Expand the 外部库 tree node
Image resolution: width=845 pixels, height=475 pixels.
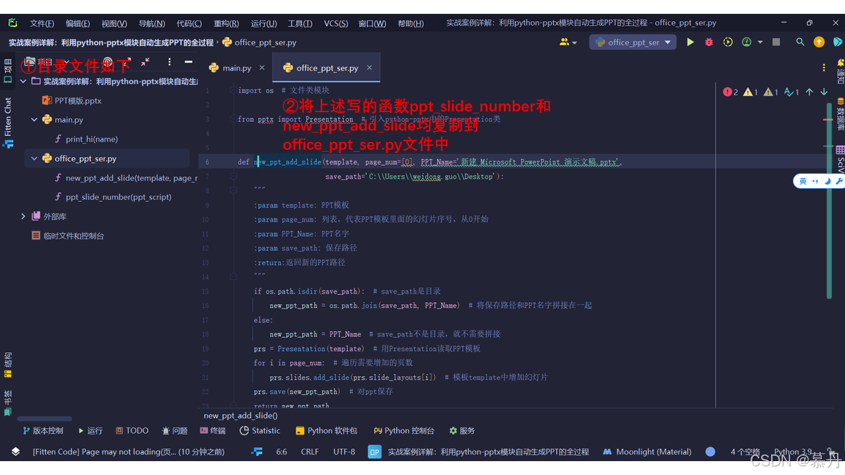click(23, 216)
